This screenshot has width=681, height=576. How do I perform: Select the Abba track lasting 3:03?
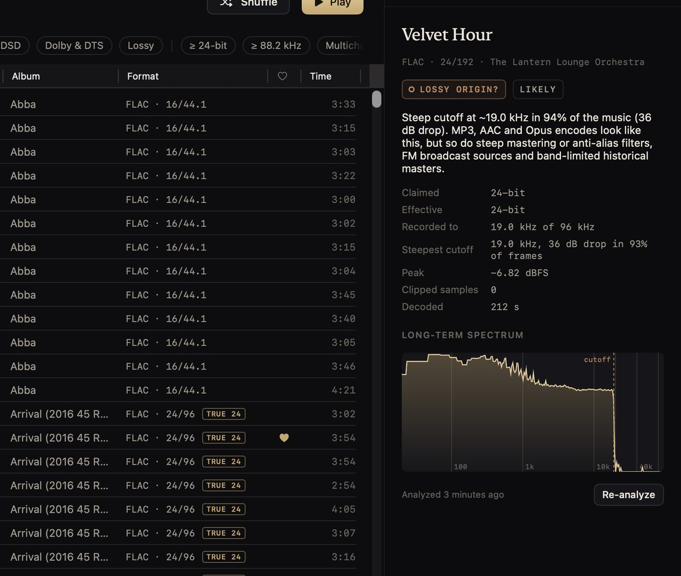pos(178,152)
